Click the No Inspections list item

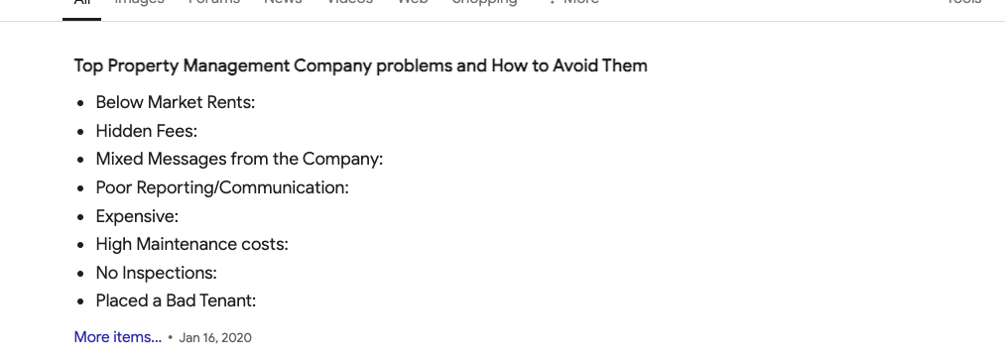[157, 273]
